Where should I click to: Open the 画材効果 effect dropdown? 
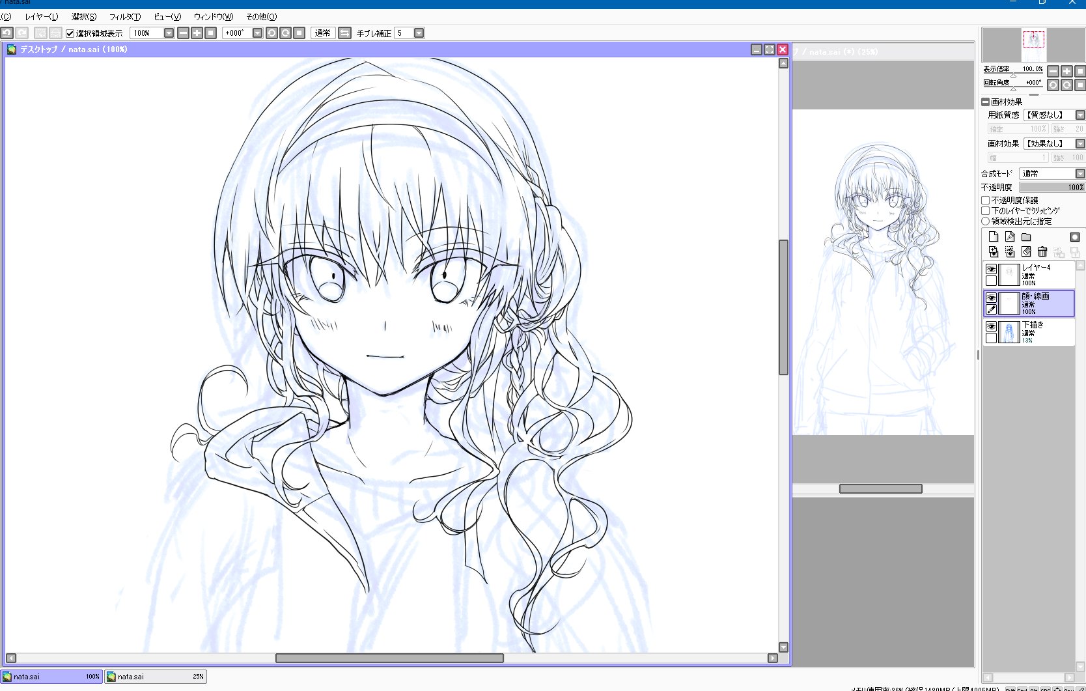coord(1080,144)
